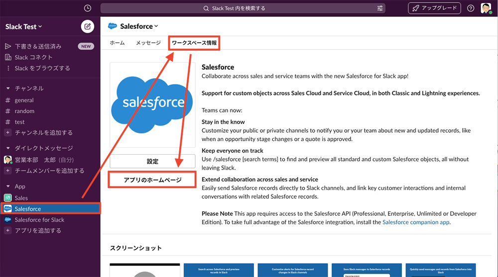Click the avatar of 営業本部 太郎
This screenshot has height=277, width=498.
click(7, 160)
